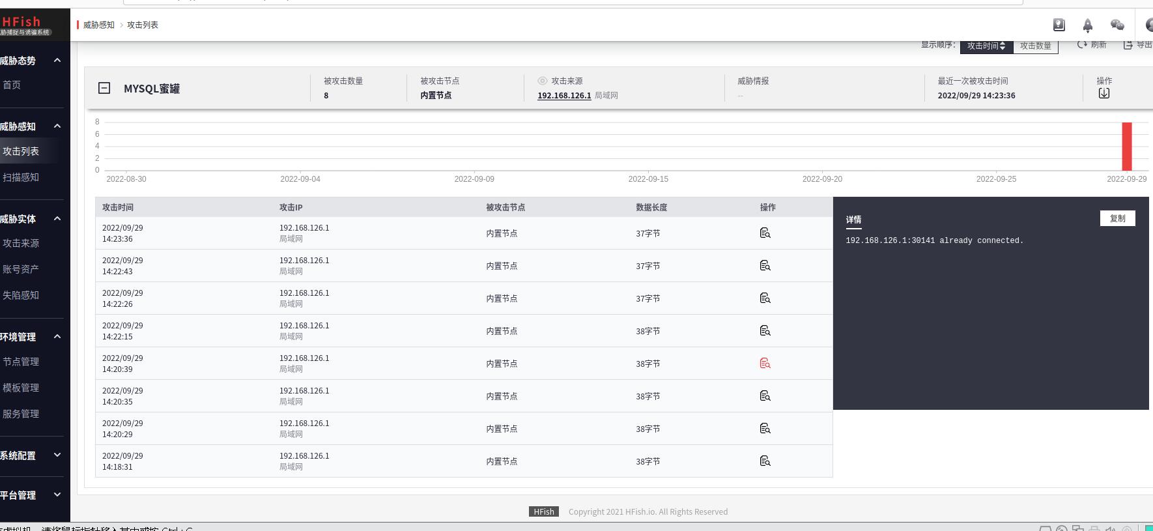1153x531 pixels.
Task: Click 威胁感知 in the breadcrumb
Action: [x=99, y=25]
